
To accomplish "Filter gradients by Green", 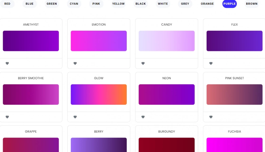I will pos(52,4).
